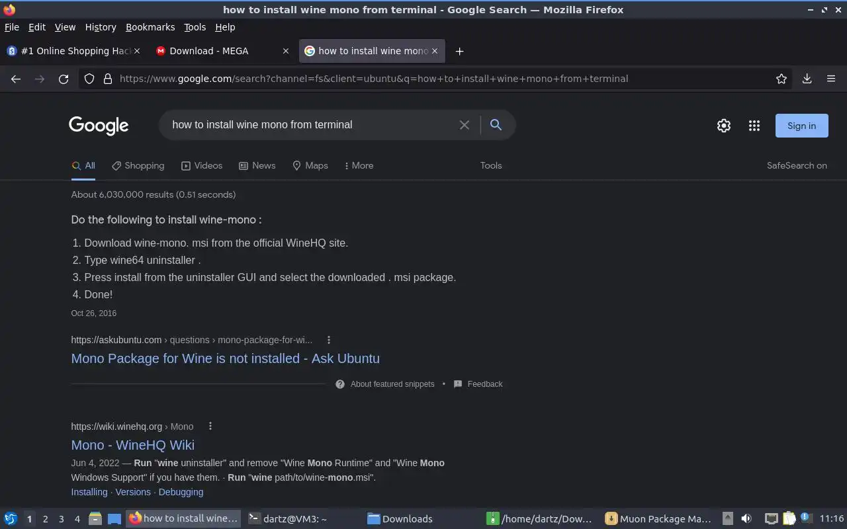Open Mono Package for Wine Ask Ubuntu result
Screen dimensions: 847x529
(x=225, y=358)
